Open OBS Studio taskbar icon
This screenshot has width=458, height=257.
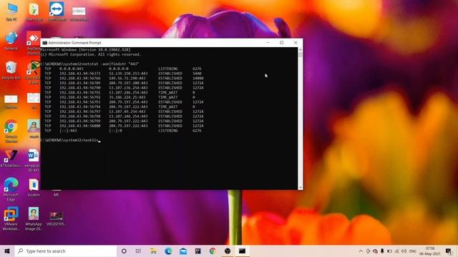coord(228,251)
